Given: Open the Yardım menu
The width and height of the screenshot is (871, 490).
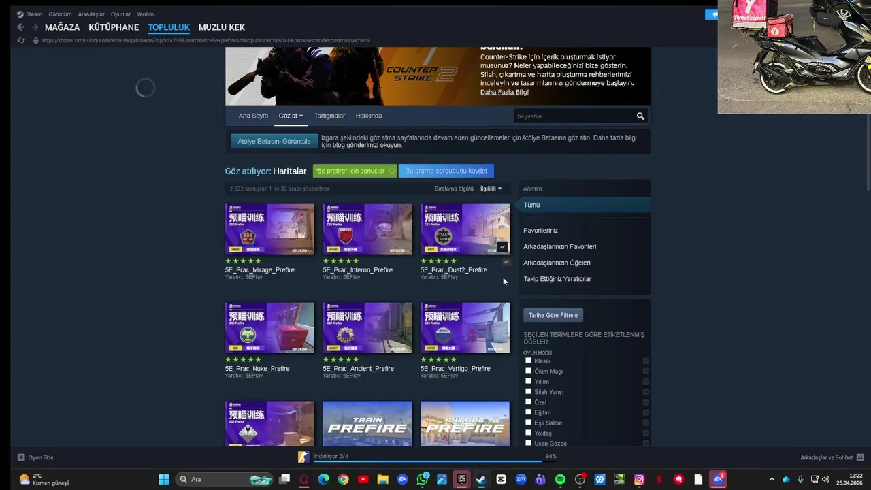Looking at the screenshot, I should [145, 14].
